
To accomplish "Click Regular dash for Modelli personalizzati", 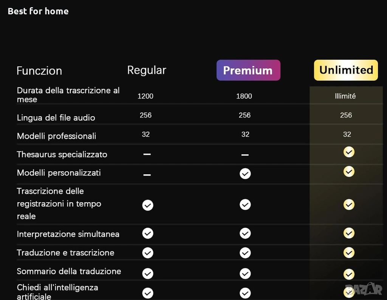I will [x=147, y=175].
